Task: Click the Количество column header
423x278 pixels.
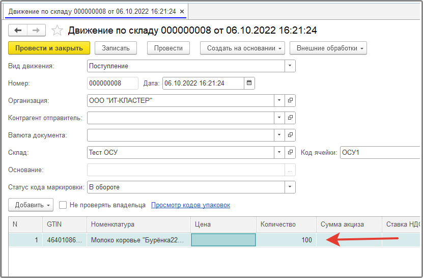Action: click(x=286, y=225)
